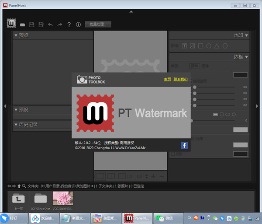262x224 pixels.
Task: Select the ellipse corner style icon
Action: coord(228,114)
